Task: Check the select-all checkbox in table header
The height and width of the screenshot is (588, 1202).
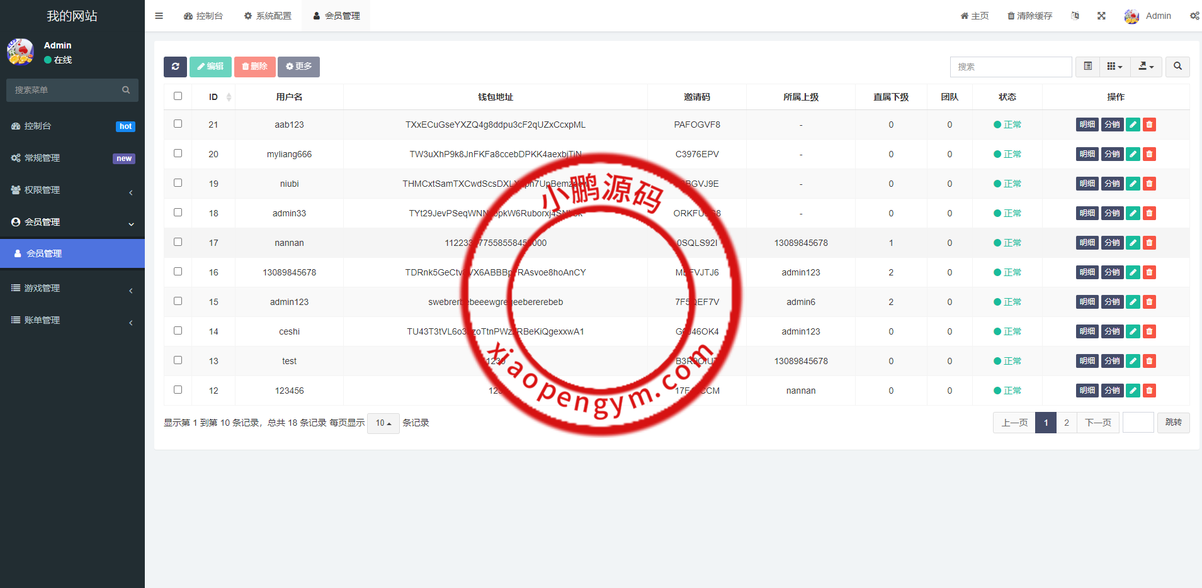Action: point(178,96)
